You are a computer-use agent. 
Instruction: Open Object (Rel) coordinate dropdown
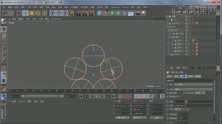pyautogui.click(x=122, y=117)
